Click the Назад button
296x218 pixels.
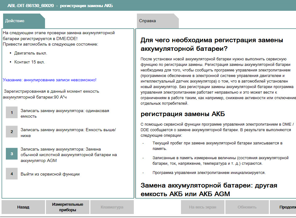[x=23, y=207]
